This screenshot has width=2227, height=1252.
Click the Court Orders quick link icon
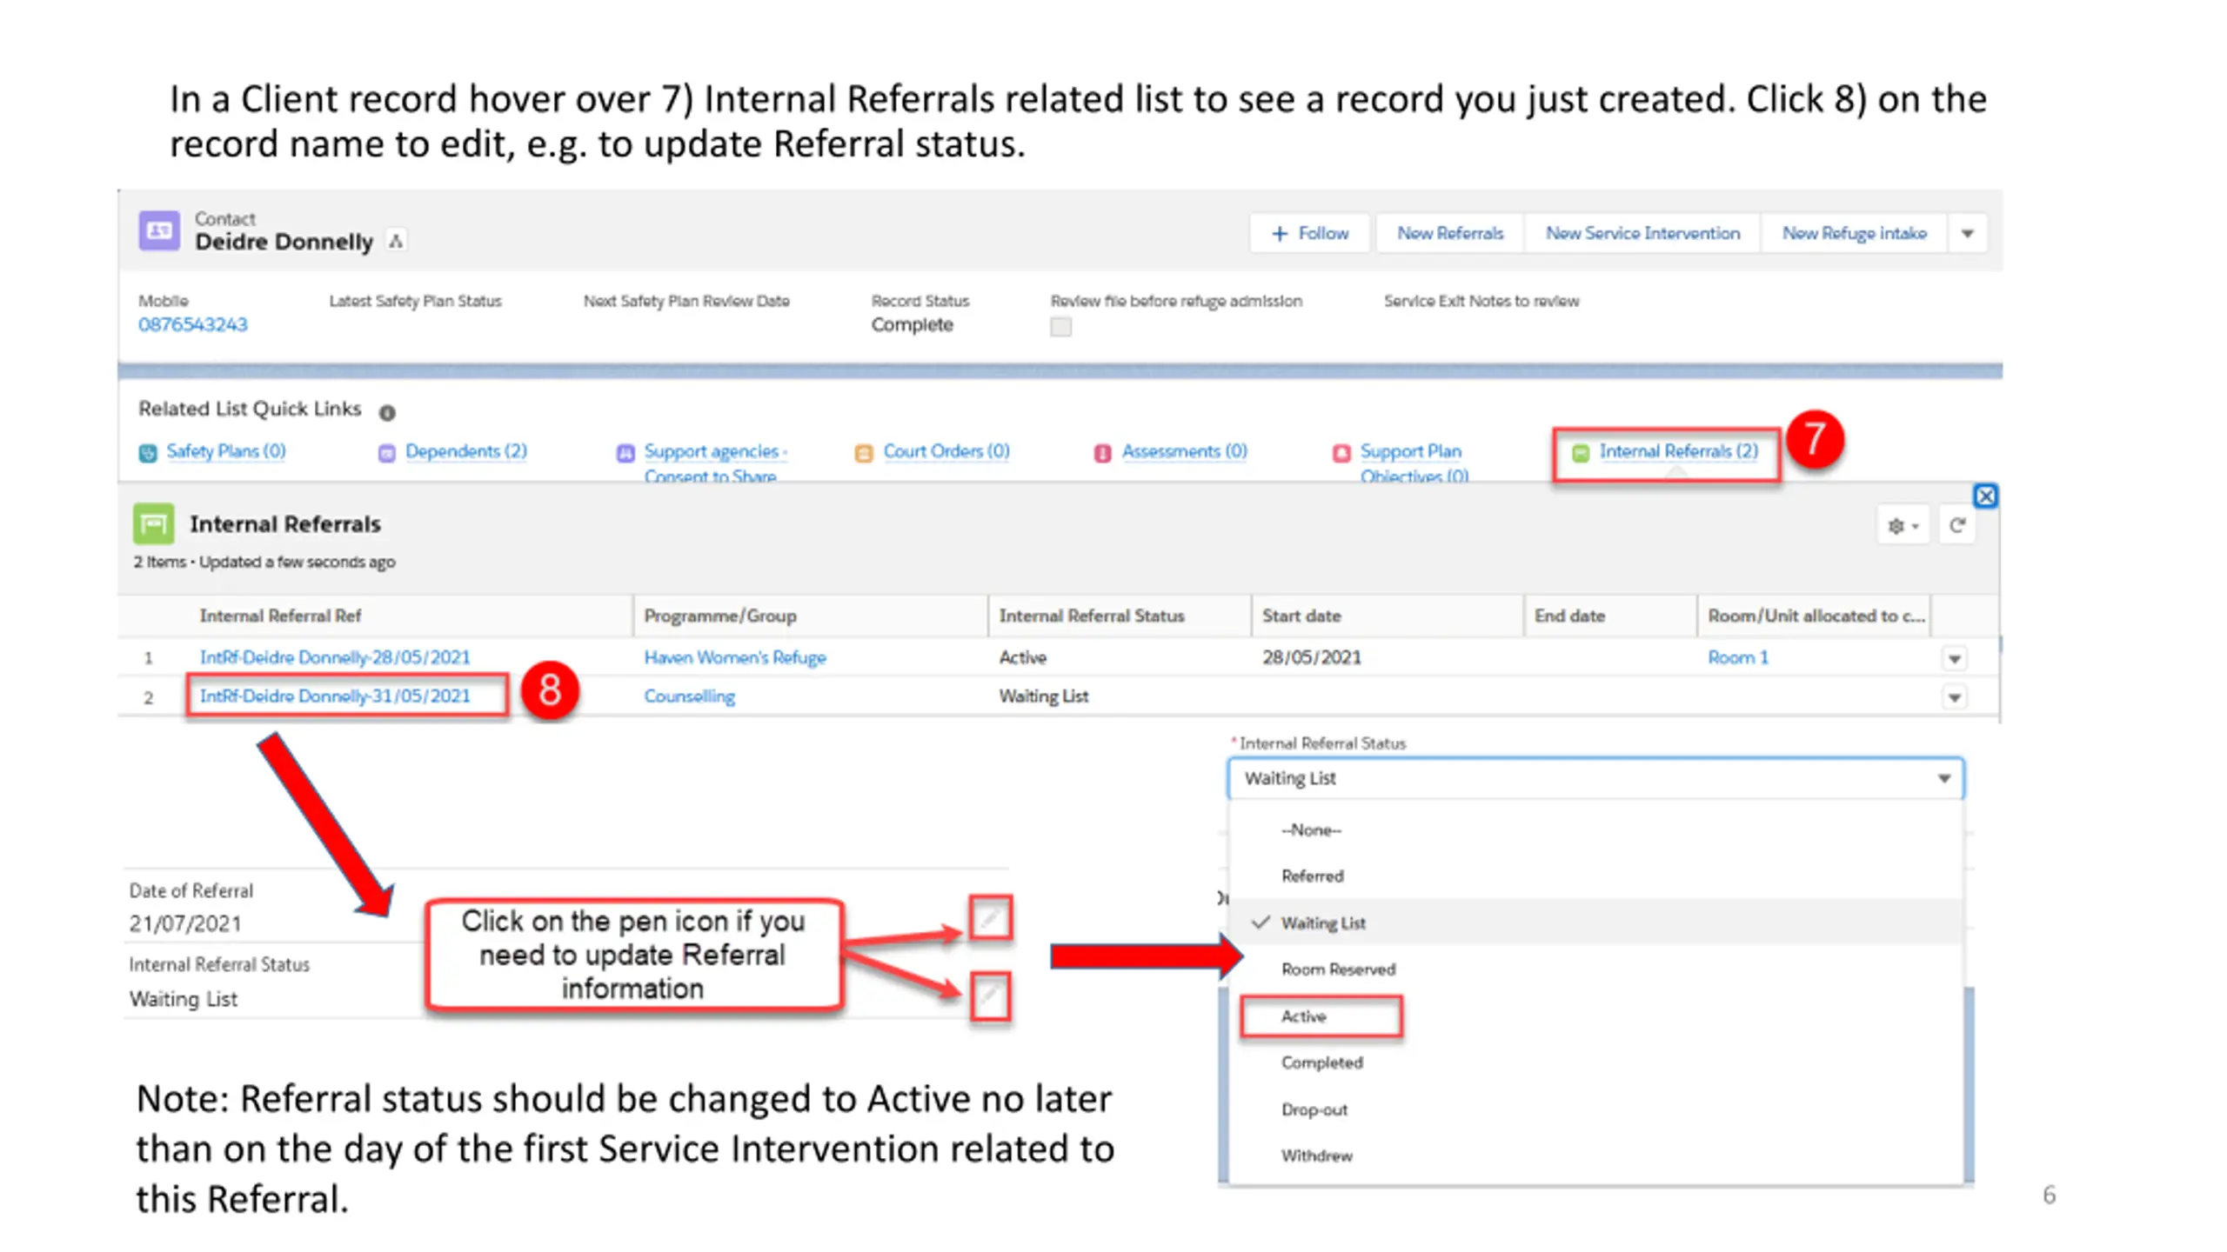[864, 452]
